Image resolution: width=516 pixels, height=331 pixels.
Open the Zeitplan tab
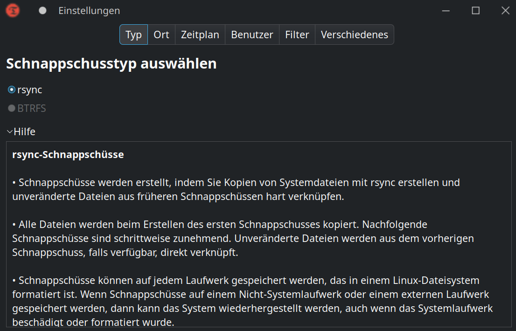click(x=200, y=34)
